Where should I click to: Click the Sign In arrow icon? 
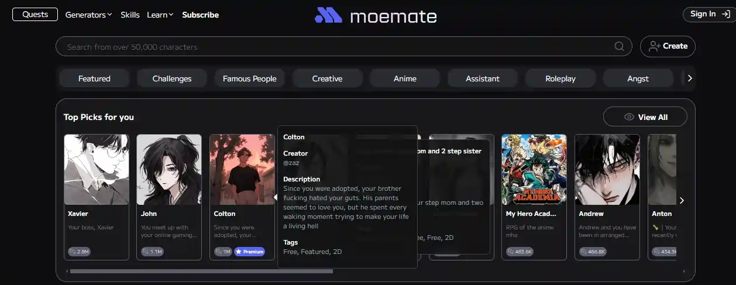point(726,14)
